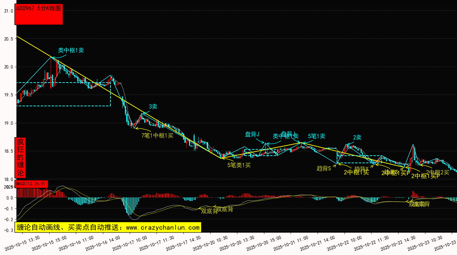The image size is (457, 255).
Task: Open the www.crazychanlun.com banner link
Action: tap(108, 227)
